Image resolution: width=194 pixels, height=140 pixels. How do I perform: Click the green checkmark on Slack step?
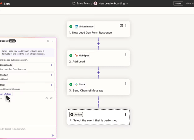click(x=71, y=84)
